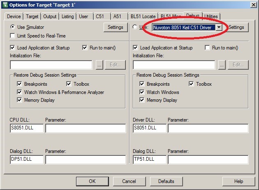Click the CPU DLL S8051.DLL field
Viewport: 259px width, 190px height.
coord(26,128)
